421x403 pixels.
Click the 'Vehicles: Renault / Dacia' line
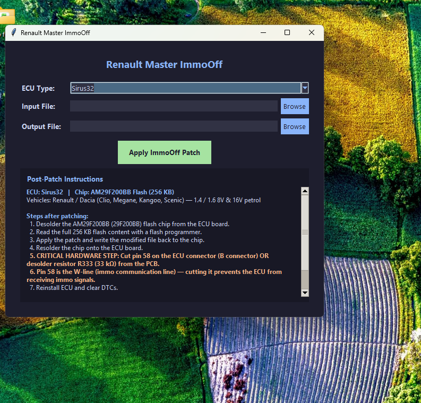tap(143, 200)
